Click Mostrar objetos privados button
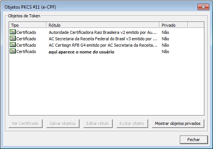The width and height of the screenshot is (213, 149). 178,123
